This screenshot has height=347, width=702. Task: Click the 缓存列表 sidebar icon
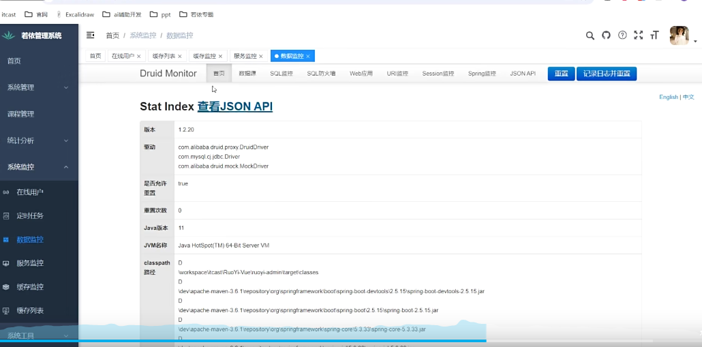6,311
